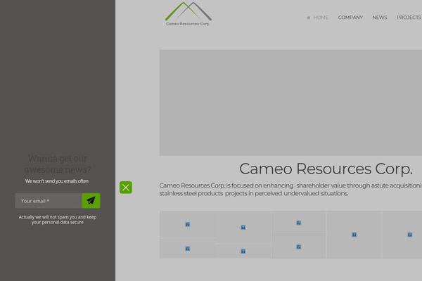Click the Cameo Resources Corp logo

[x=188, y=14]
